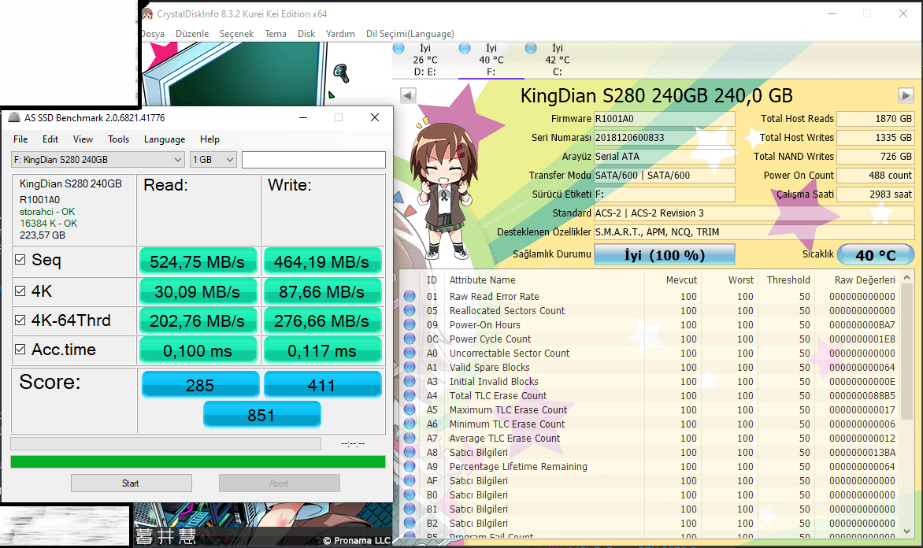923x548 pixels.
Task: Click the Start button in AS SSD
Action: (x=132, y=483)
